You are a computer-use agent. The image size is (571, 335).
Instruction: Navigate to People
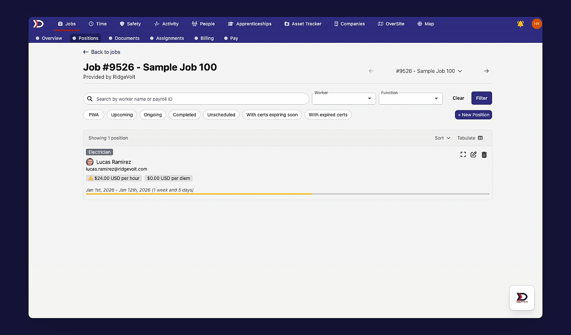[203, 24]
